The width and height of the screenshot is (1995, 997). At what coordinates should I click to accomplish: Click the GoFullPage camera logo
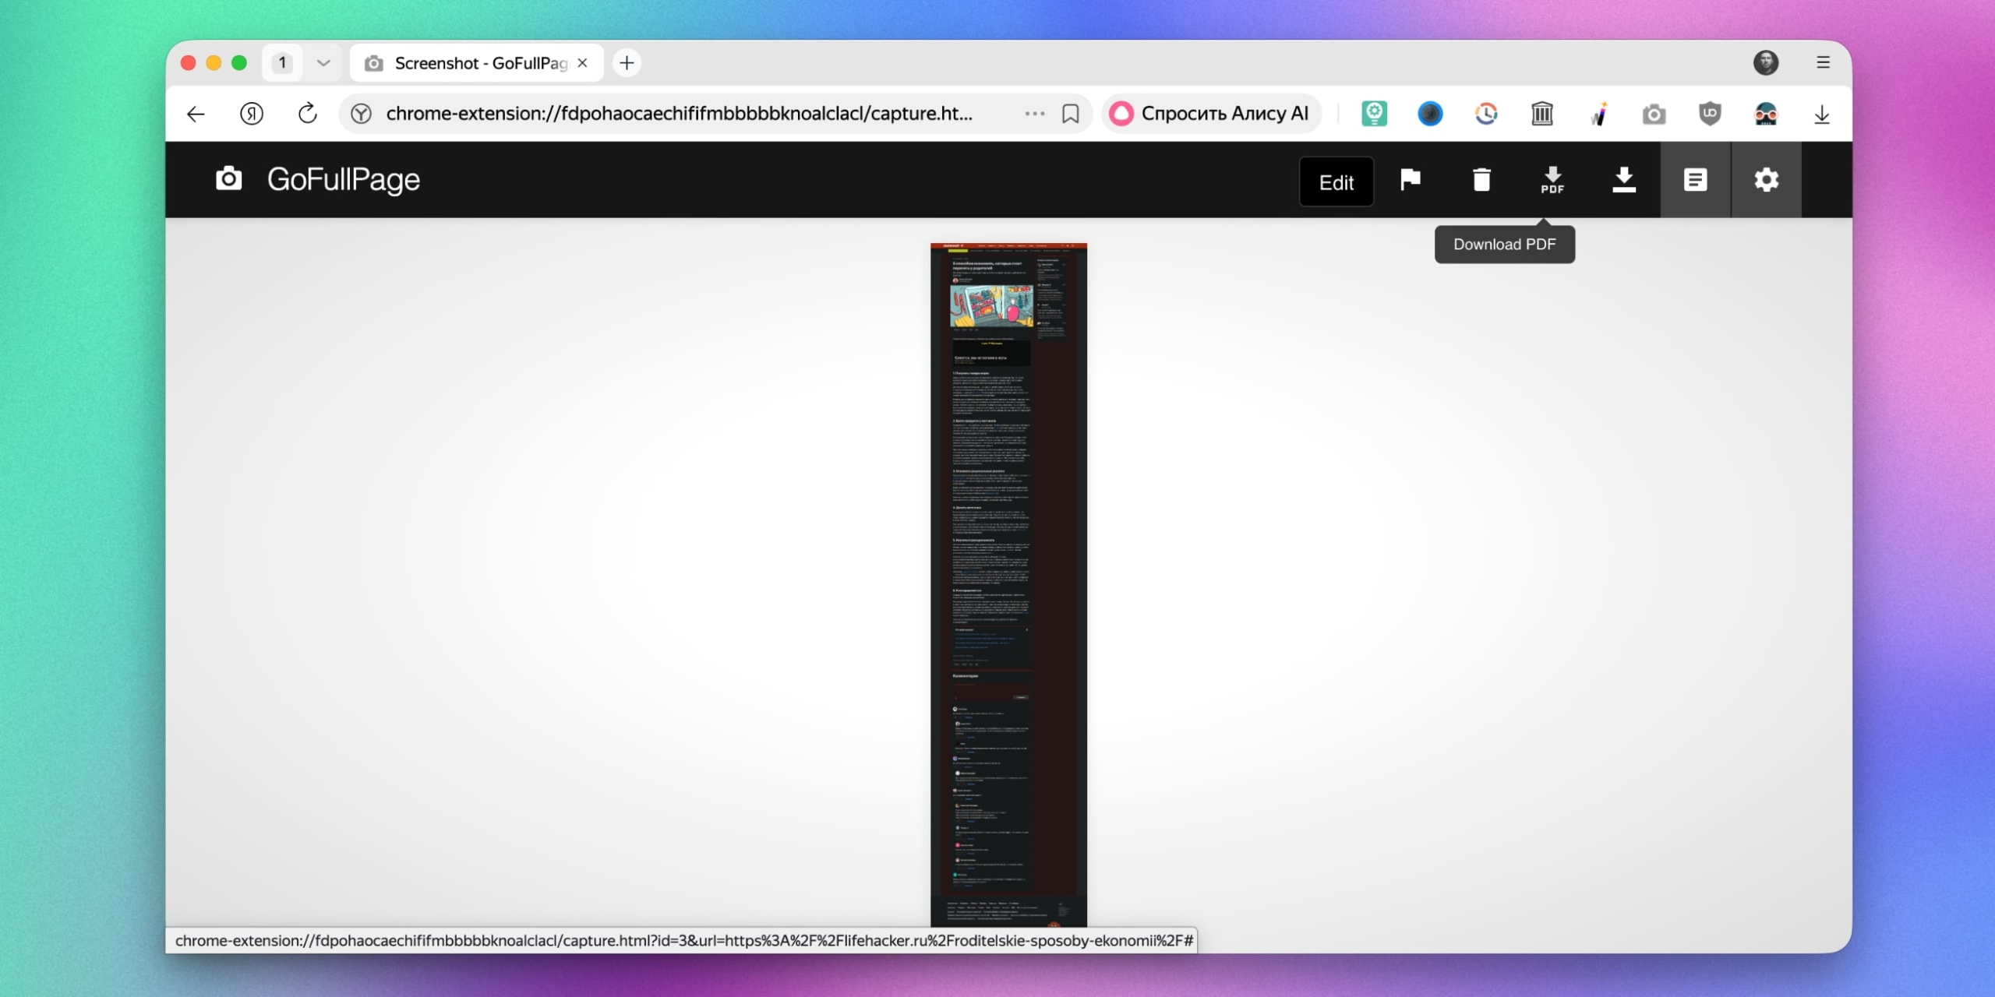(x=228, y=179)
